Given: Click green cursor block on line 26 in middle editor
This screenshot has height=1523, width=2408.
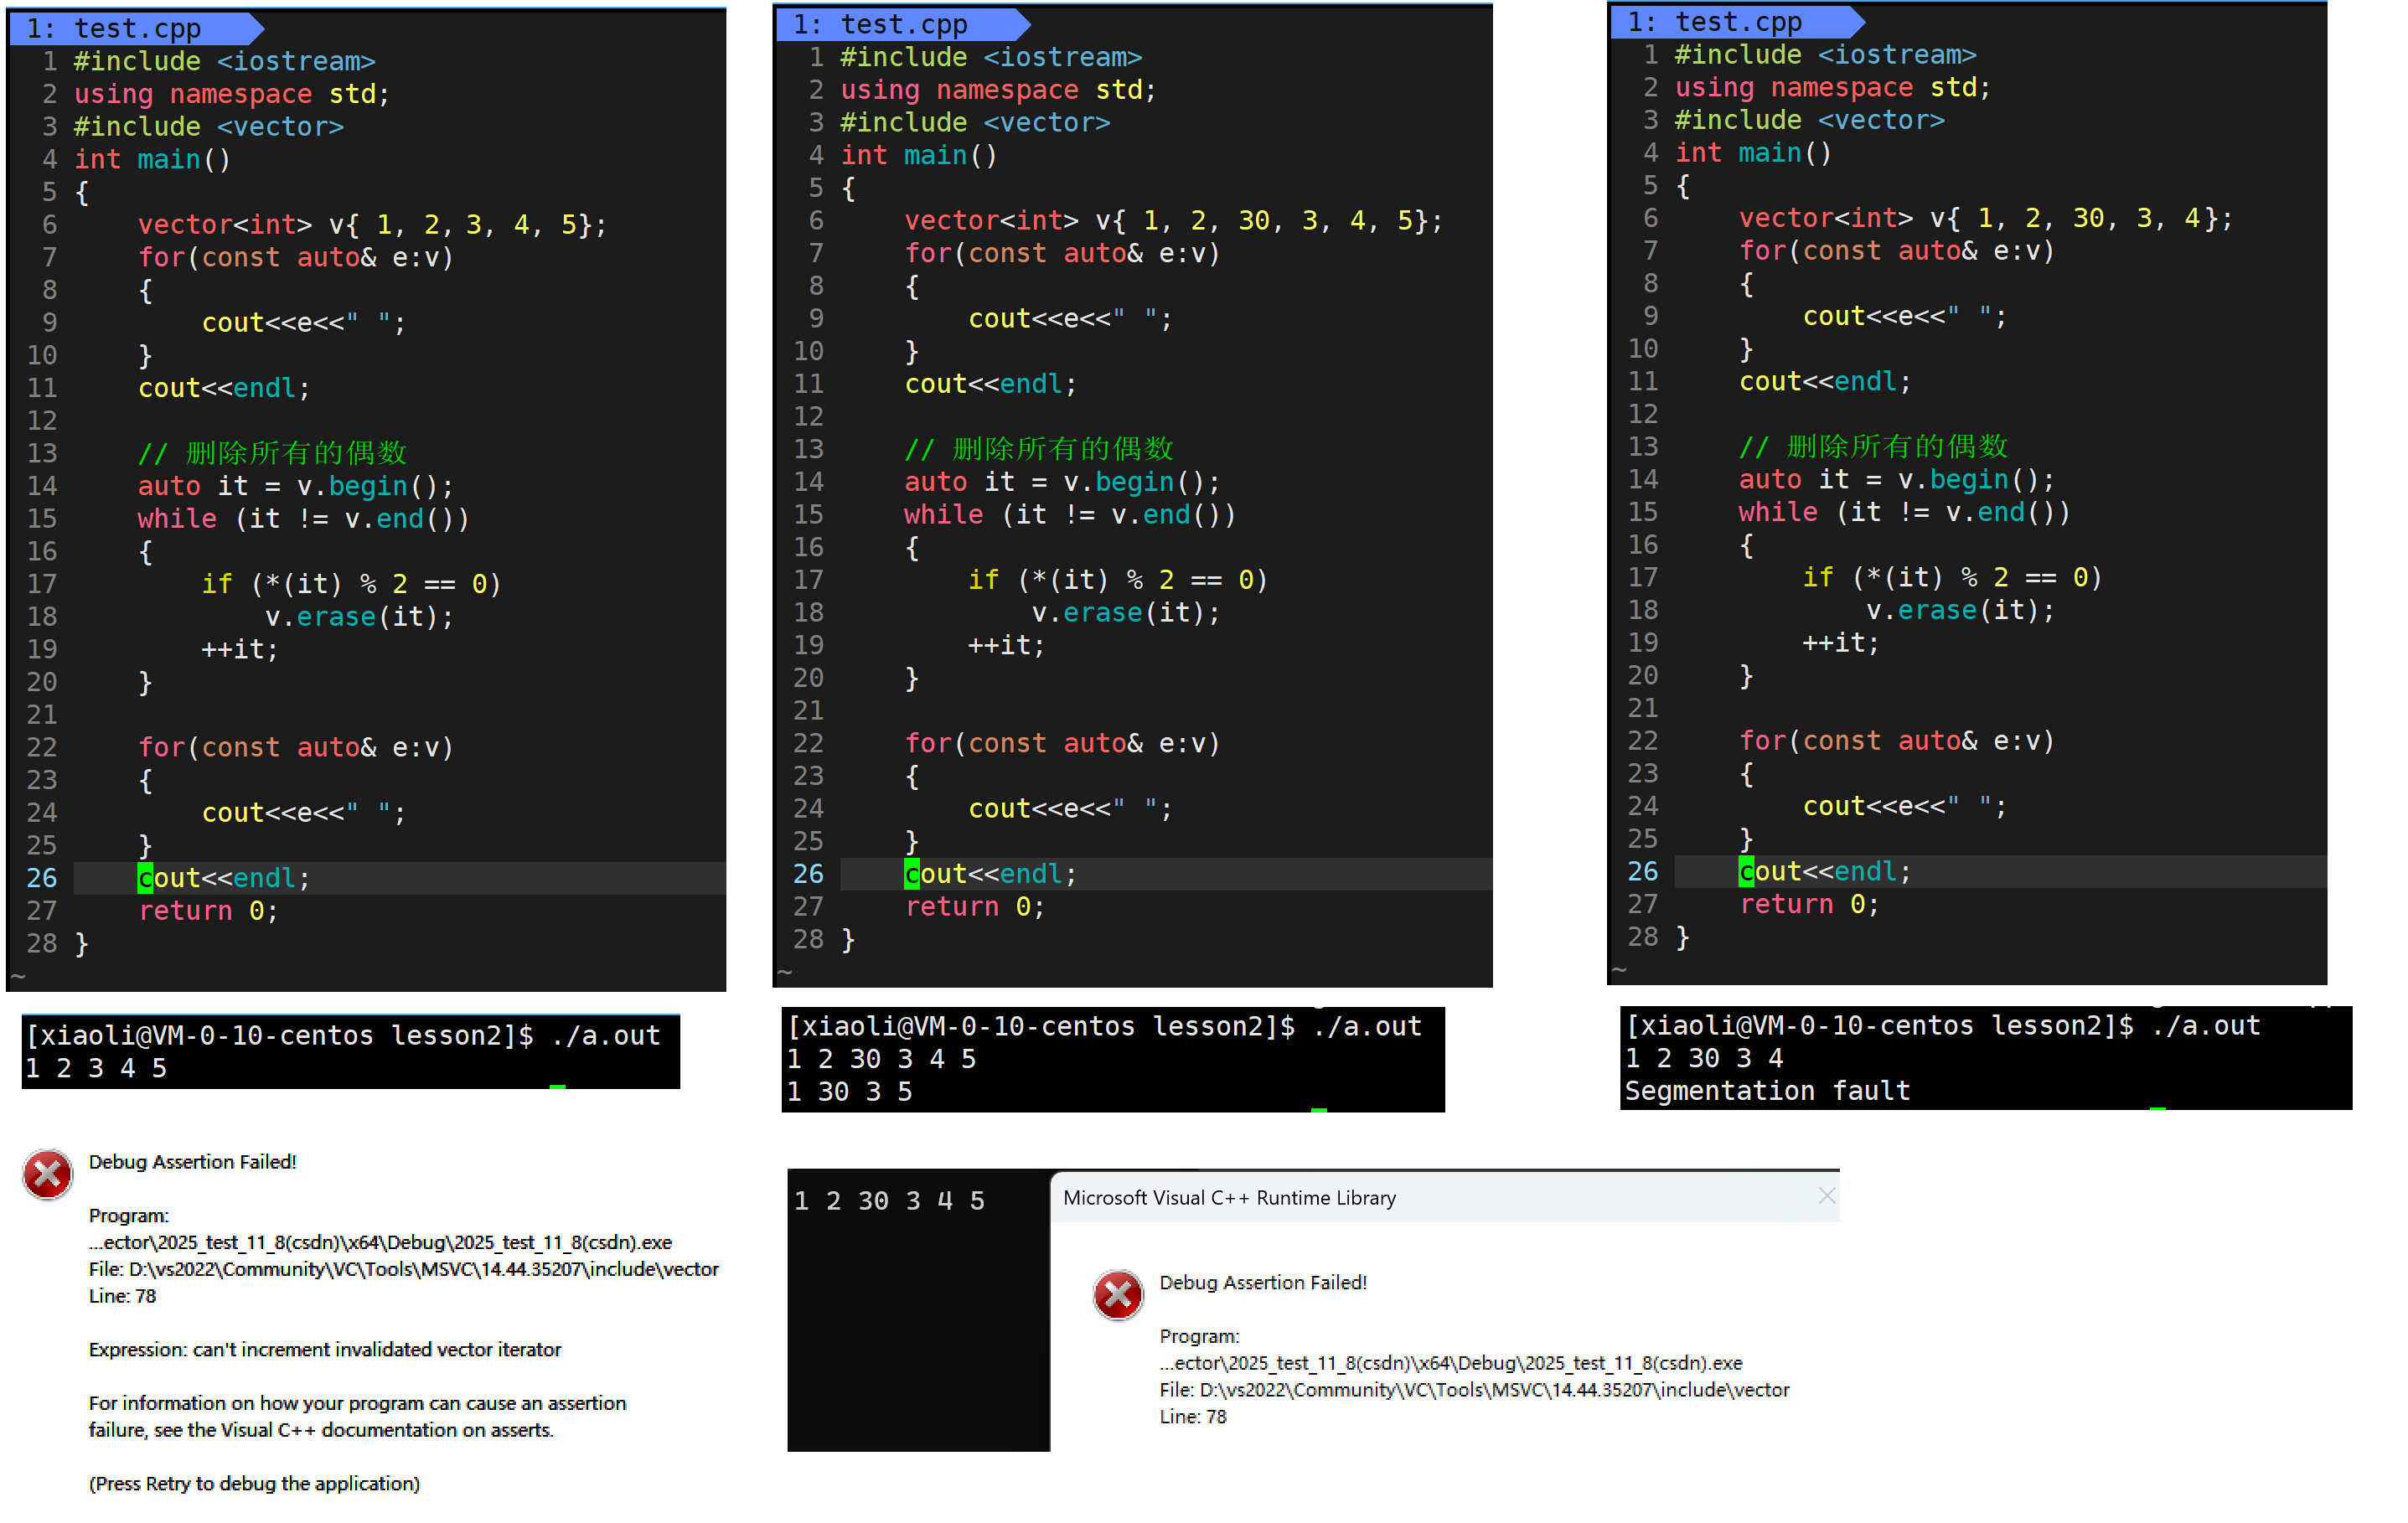Looking at the screenshot, I should (912, 874).
